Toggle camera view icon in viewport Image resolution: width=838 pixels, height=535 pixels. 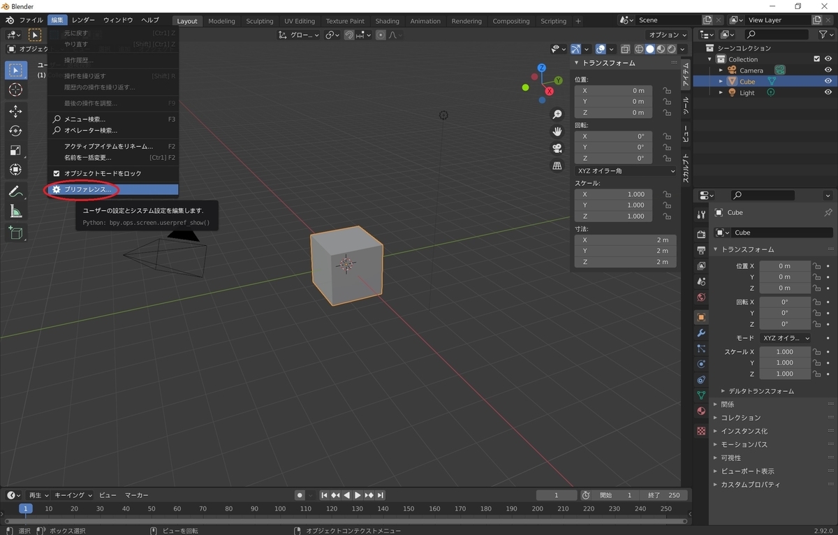pyautogui.click(x=557, y=148)
